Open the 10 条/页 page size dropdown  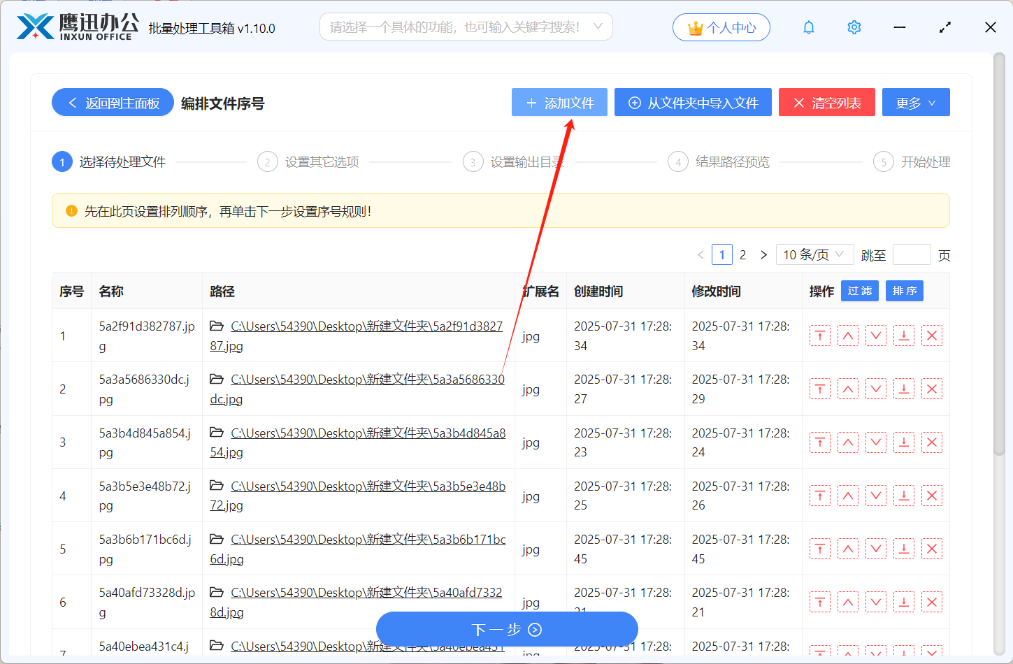(814, 255)
